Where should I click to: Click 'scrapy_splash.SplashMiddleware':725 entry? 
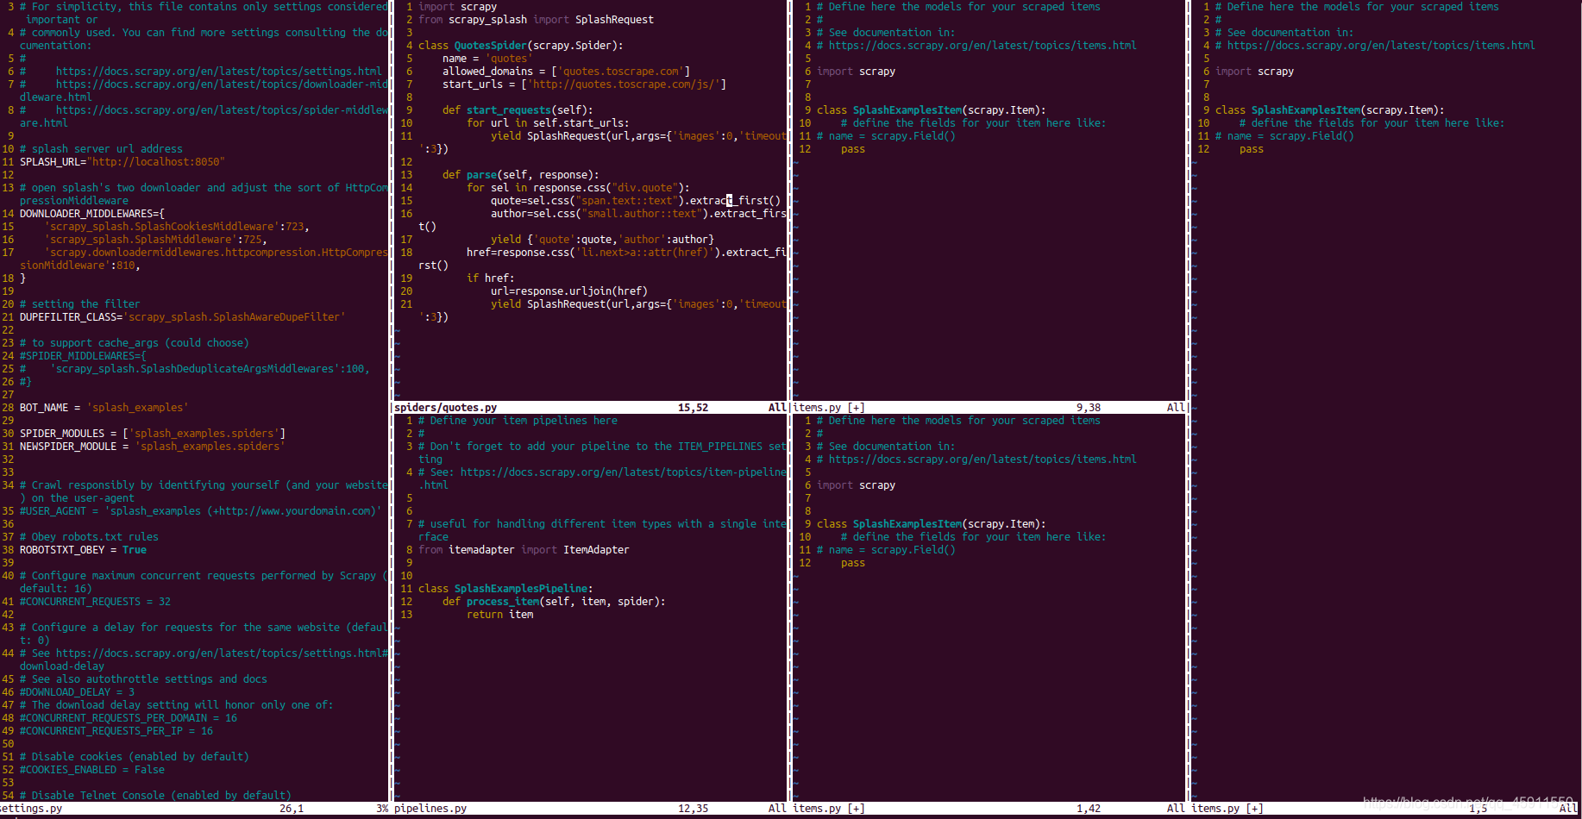(155, 240)
